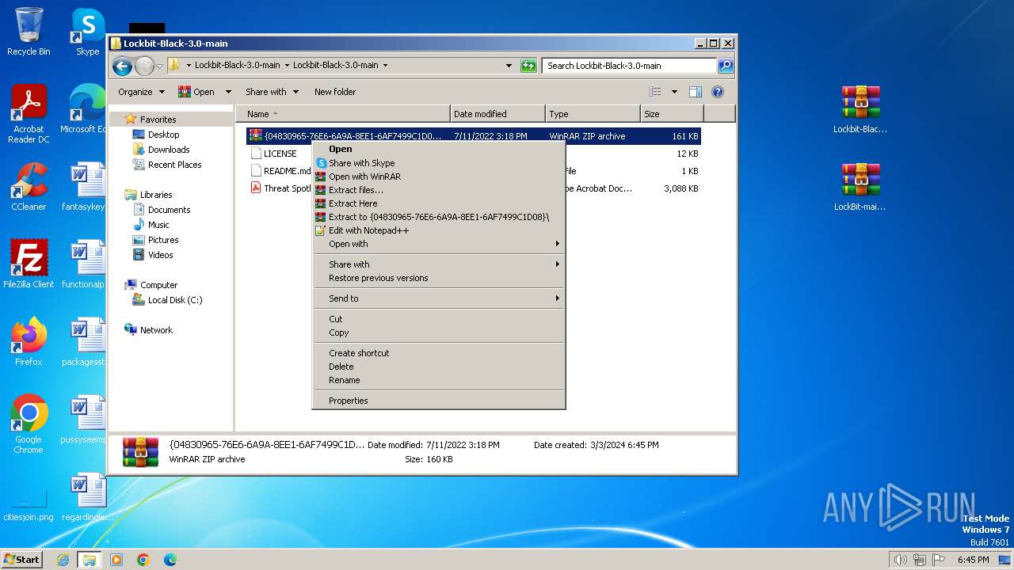Viewport: 1014px width, 570px height.
Task: Open Chrome from the taskbar
Action: pyautogui.click(x=143, y=560)
